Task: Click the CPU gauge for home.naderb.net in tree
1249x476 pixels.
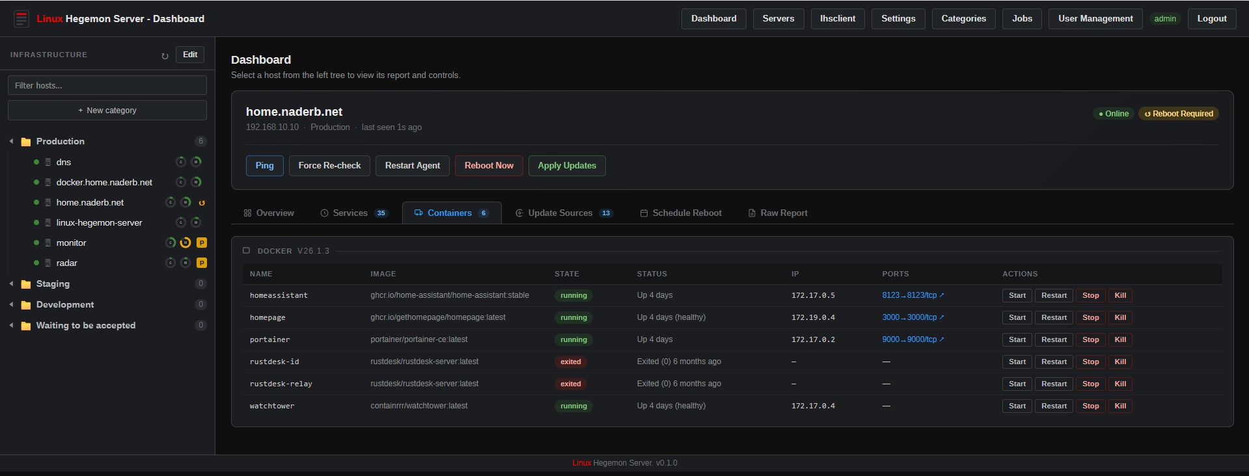Action: click(171, 202)
